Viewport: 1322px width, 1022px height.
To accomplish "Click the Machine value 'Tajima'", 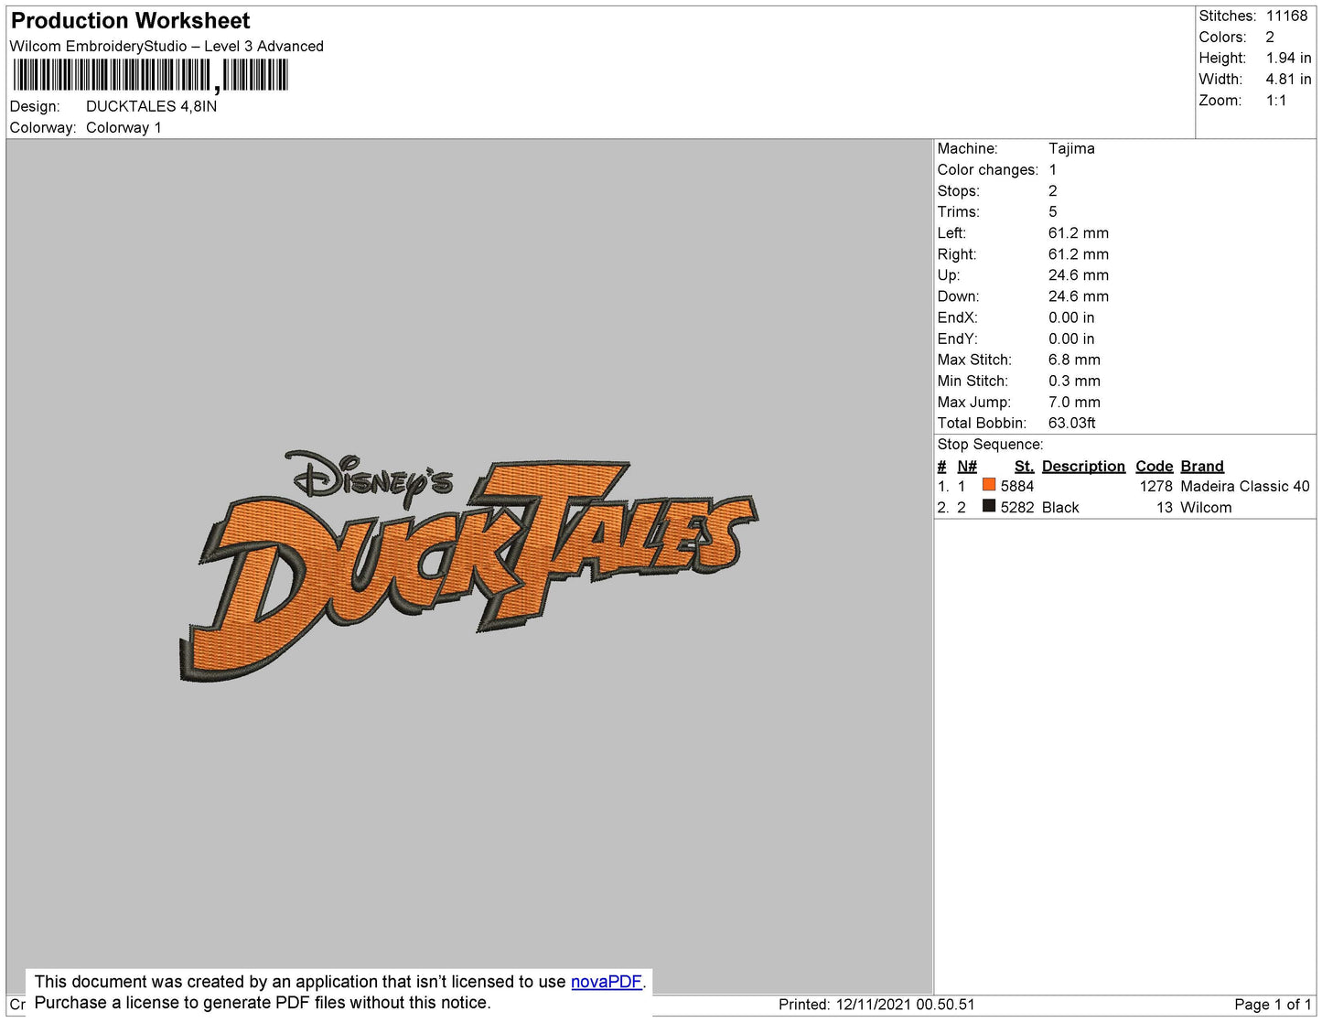I will point(1071,148).
